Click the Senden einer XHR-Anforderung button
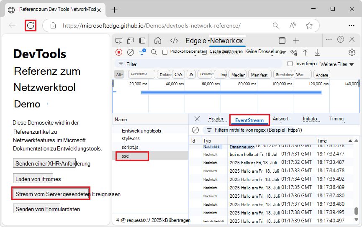 pyautogui.click(x=44, y=163)
